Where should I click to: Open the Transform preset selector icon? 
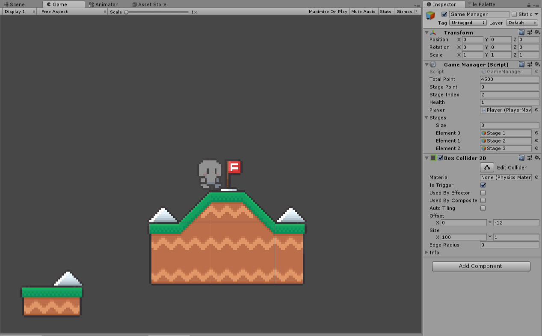point(529,32)
